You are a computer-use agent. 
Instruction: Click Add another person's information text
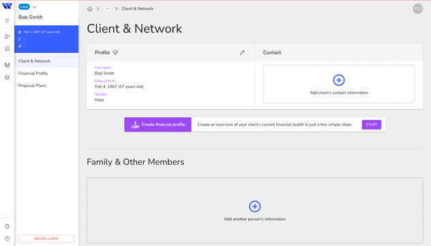255,219
